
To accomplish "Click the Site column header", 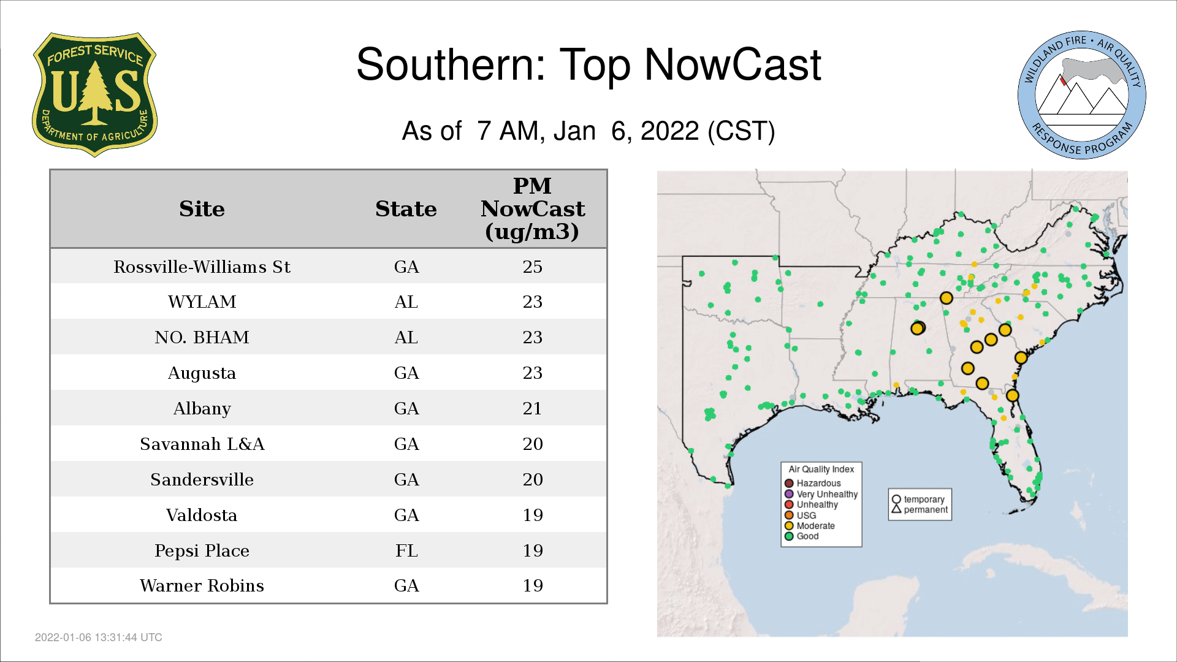I will coord(202,209).
